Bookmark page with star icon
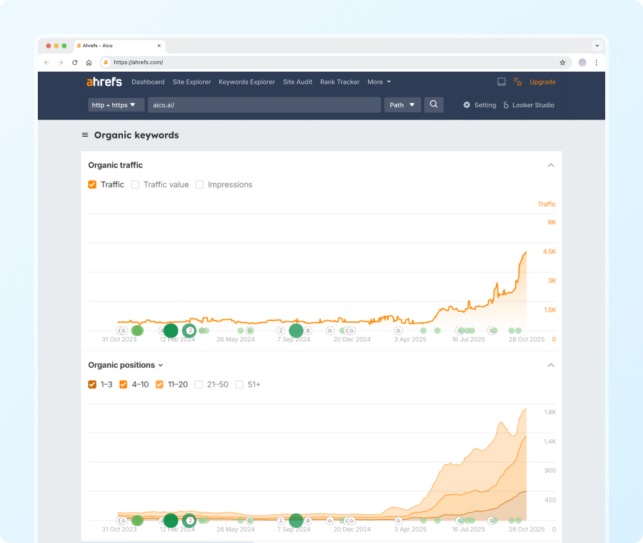The height and width of the screenshot is (543, 643). pyautogui.click(x=562, y=62)
